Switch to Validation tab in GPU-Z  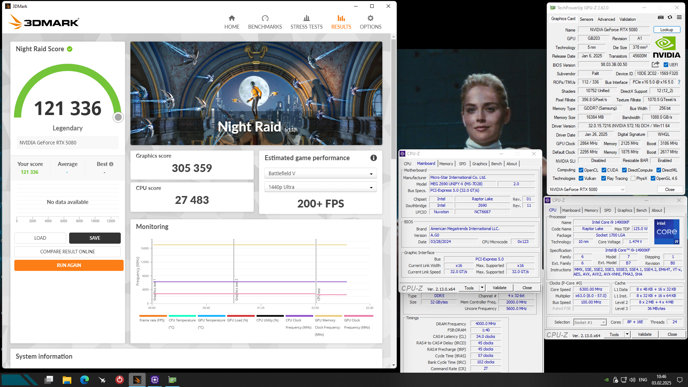click(627, 19)
